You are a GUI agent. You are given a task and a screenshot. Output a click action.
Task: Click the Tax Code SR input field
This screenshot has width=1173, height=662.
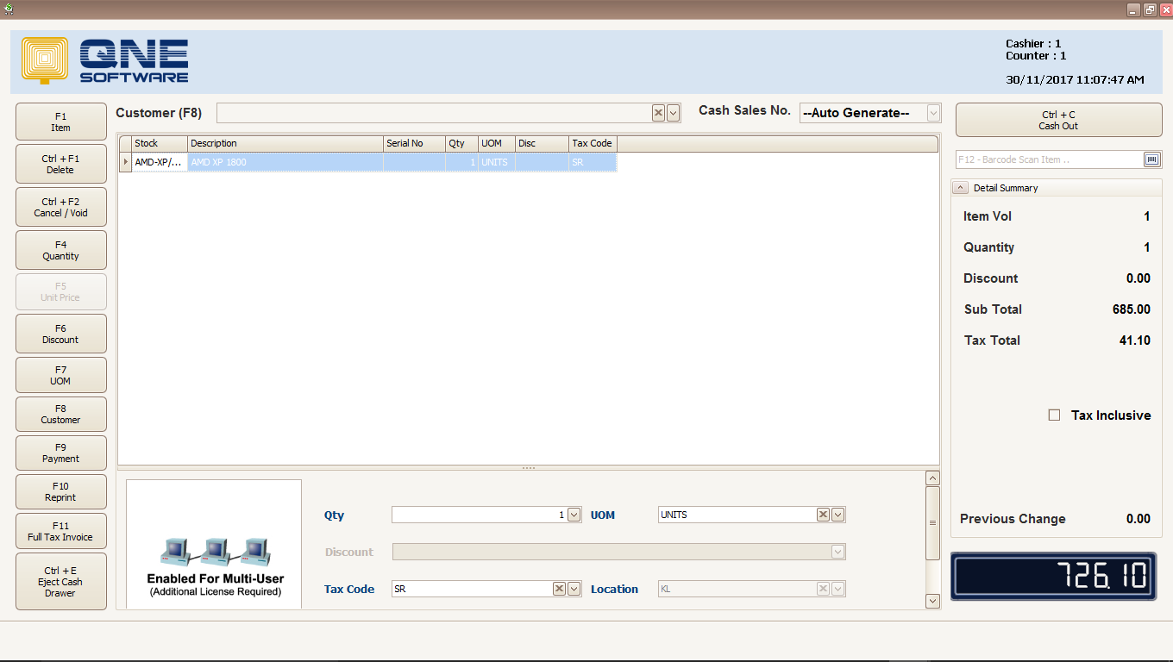point(472,589)
